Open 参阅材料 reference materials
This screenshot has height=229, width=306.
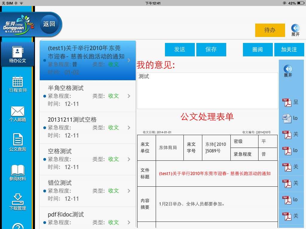click(18, 173)
